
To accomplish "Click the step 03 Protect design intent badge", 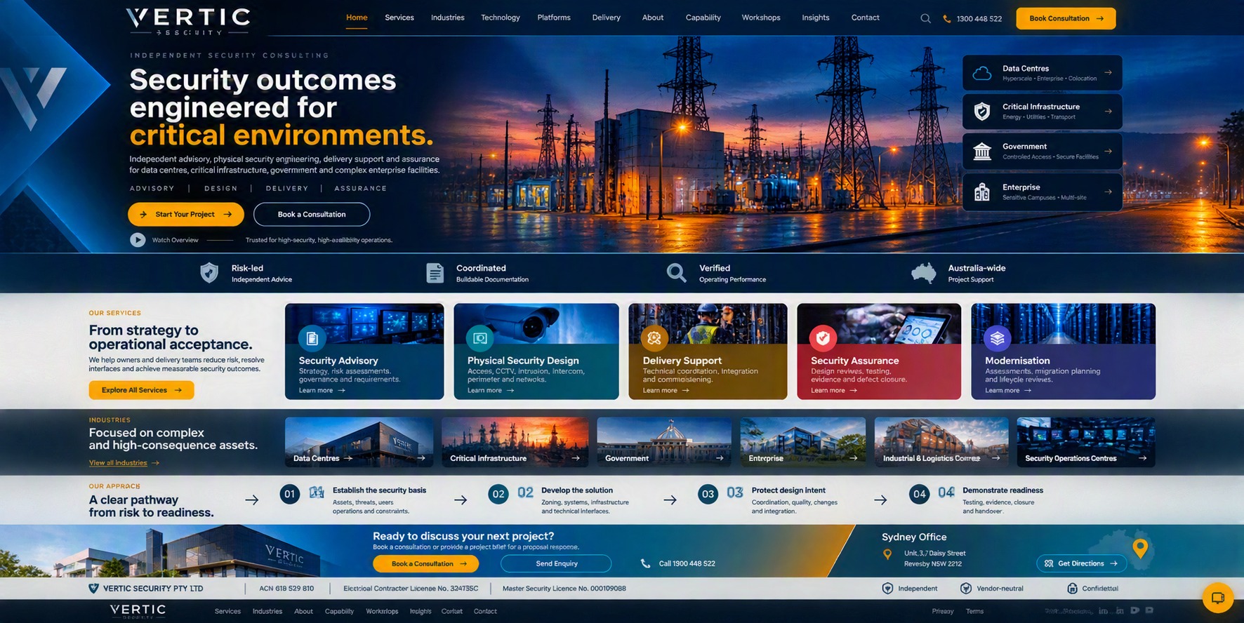I will point(708,494).
